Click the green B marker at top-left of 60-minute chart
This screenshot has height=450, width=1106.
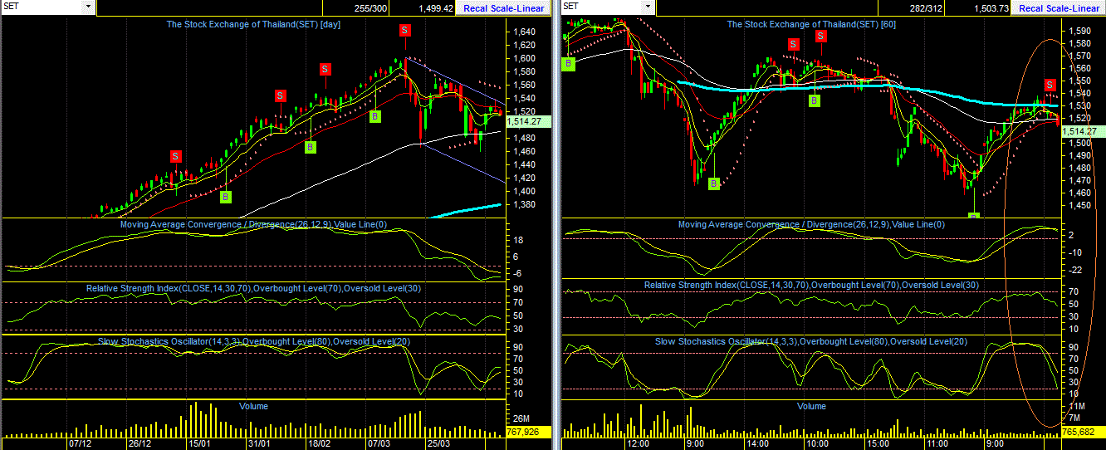click(569, 63)
